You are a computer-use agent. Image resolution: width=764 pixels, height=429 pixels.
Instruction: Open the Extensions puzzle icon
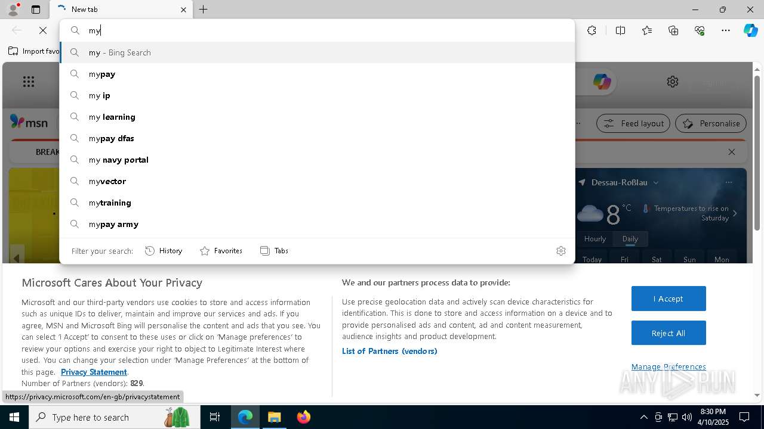tap(592, 30)
